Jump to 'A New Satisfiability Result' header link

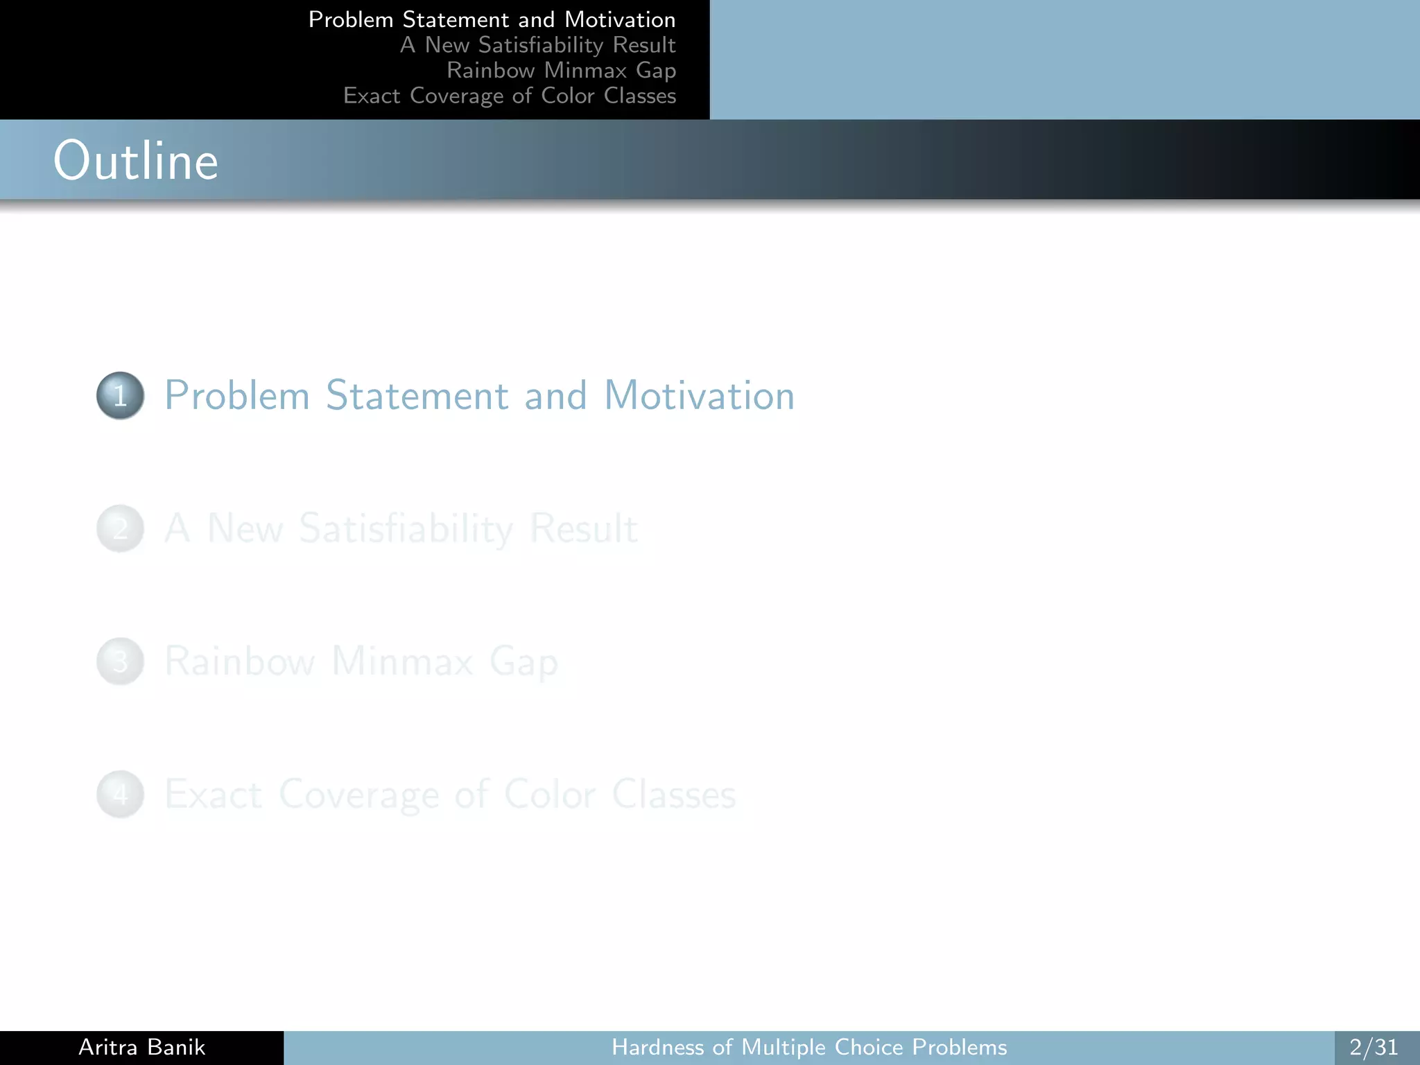click(x=537, y=45)
